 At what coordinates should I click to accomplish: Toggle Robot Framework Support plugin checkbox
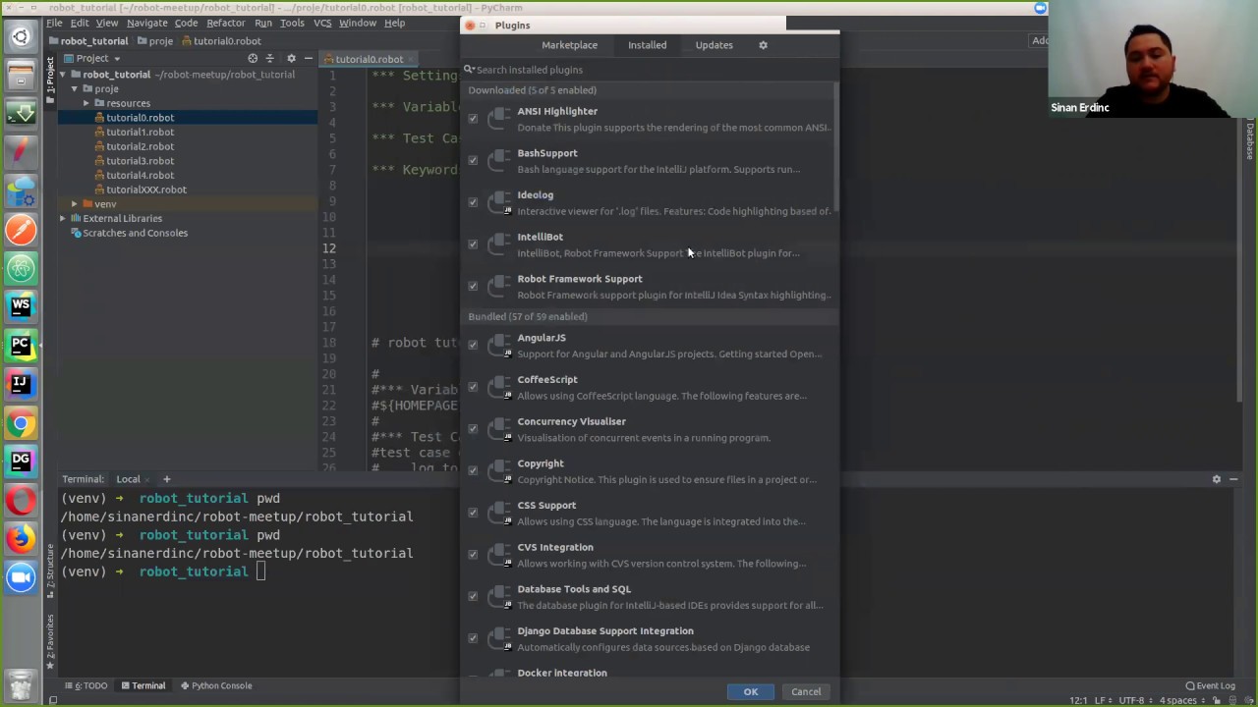coord(473,287)
